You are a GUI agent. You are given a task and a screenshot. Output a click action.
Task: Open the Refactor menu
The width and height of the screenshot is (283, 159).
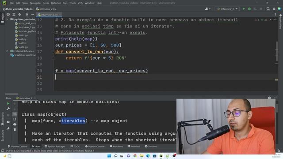56,3
